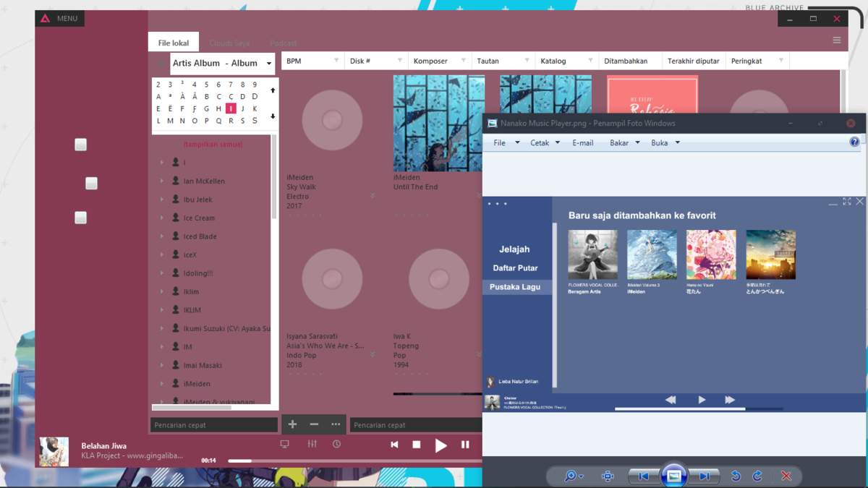Screen dimensions: 868x488
Task: Switch to the Podcast tab
Action: [283, 43]
